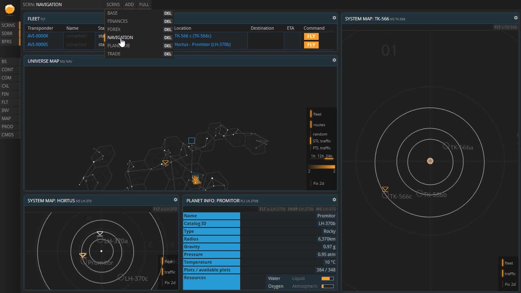Select FOREX screen from the dropdown

coord(114,29)
